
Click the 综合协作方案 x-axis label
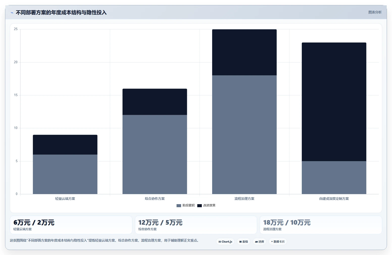[x=155, y=199]
